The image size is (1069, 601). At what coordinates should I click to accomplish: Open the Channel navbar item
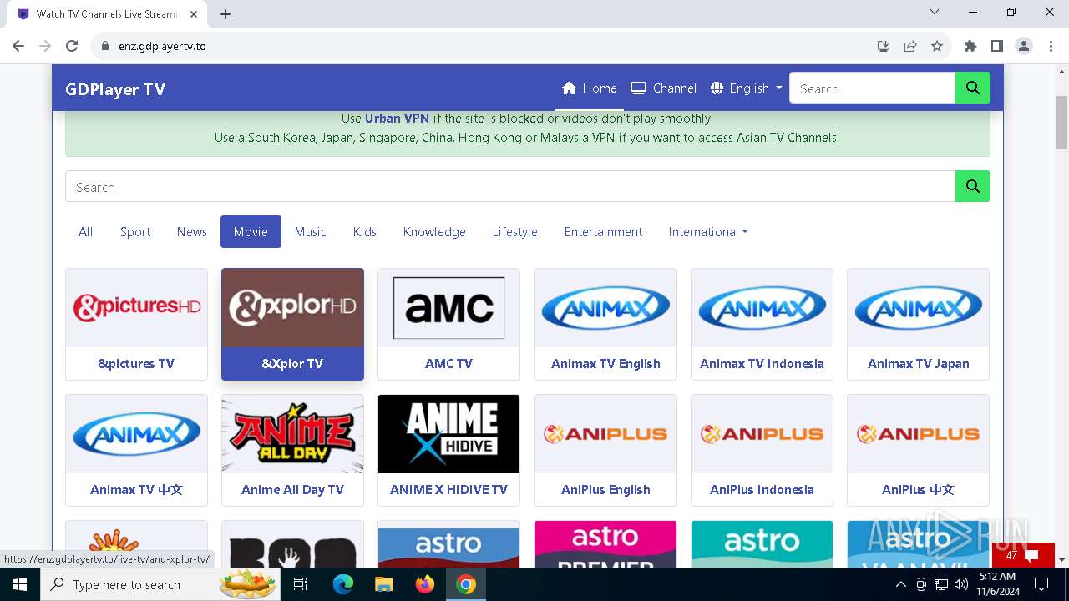(x=663, y=88)
